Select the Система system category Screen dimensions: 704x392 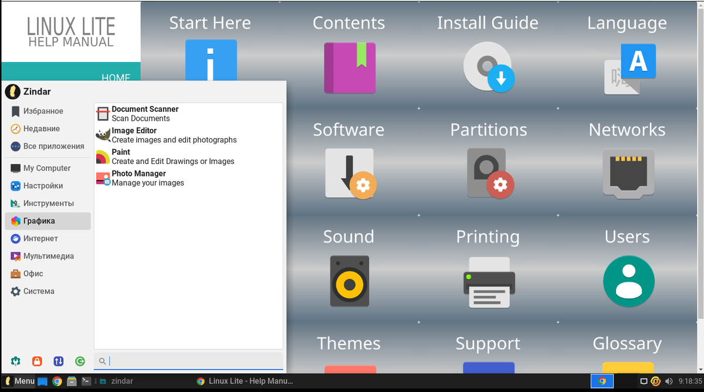[48, 291]
